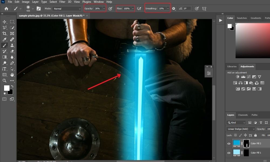Expand the Opacity 26% slider arrow
270x162 pixels.
(104, 8)
